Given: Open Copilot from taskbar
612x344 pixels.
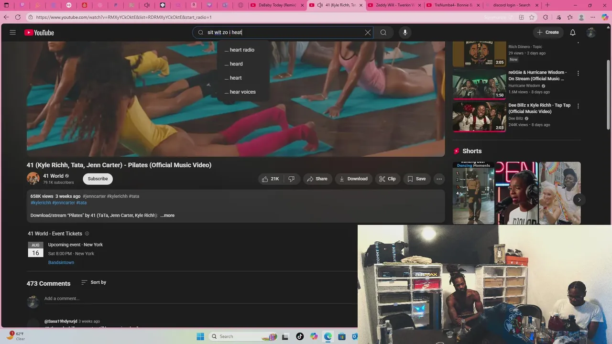Looking at the screenshot, I should click(314, 336).
